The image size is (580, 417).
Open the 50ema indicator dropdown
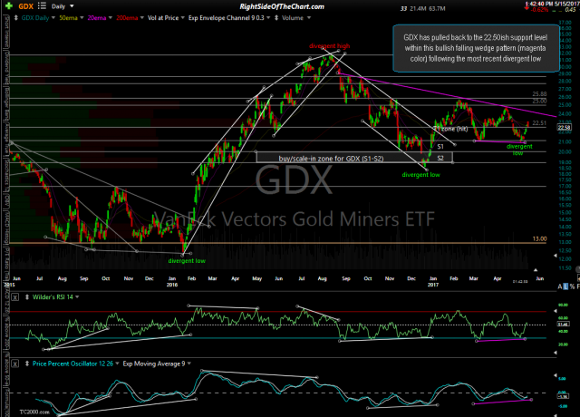(x=82, y=18)
